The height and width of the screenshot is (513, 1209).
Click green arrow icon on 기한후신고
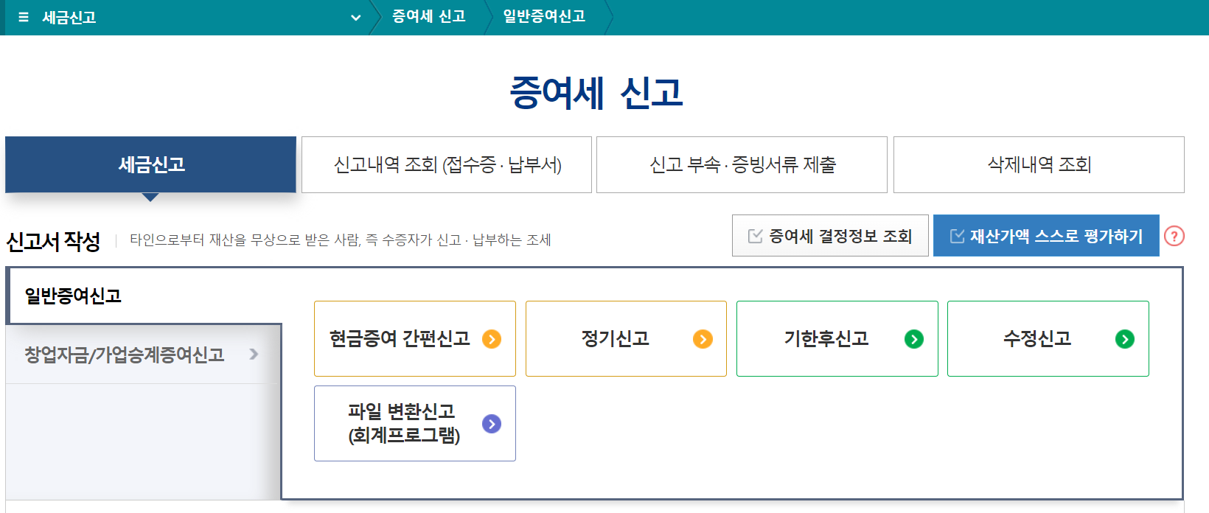pyautogui.click(x=914, y=339)
